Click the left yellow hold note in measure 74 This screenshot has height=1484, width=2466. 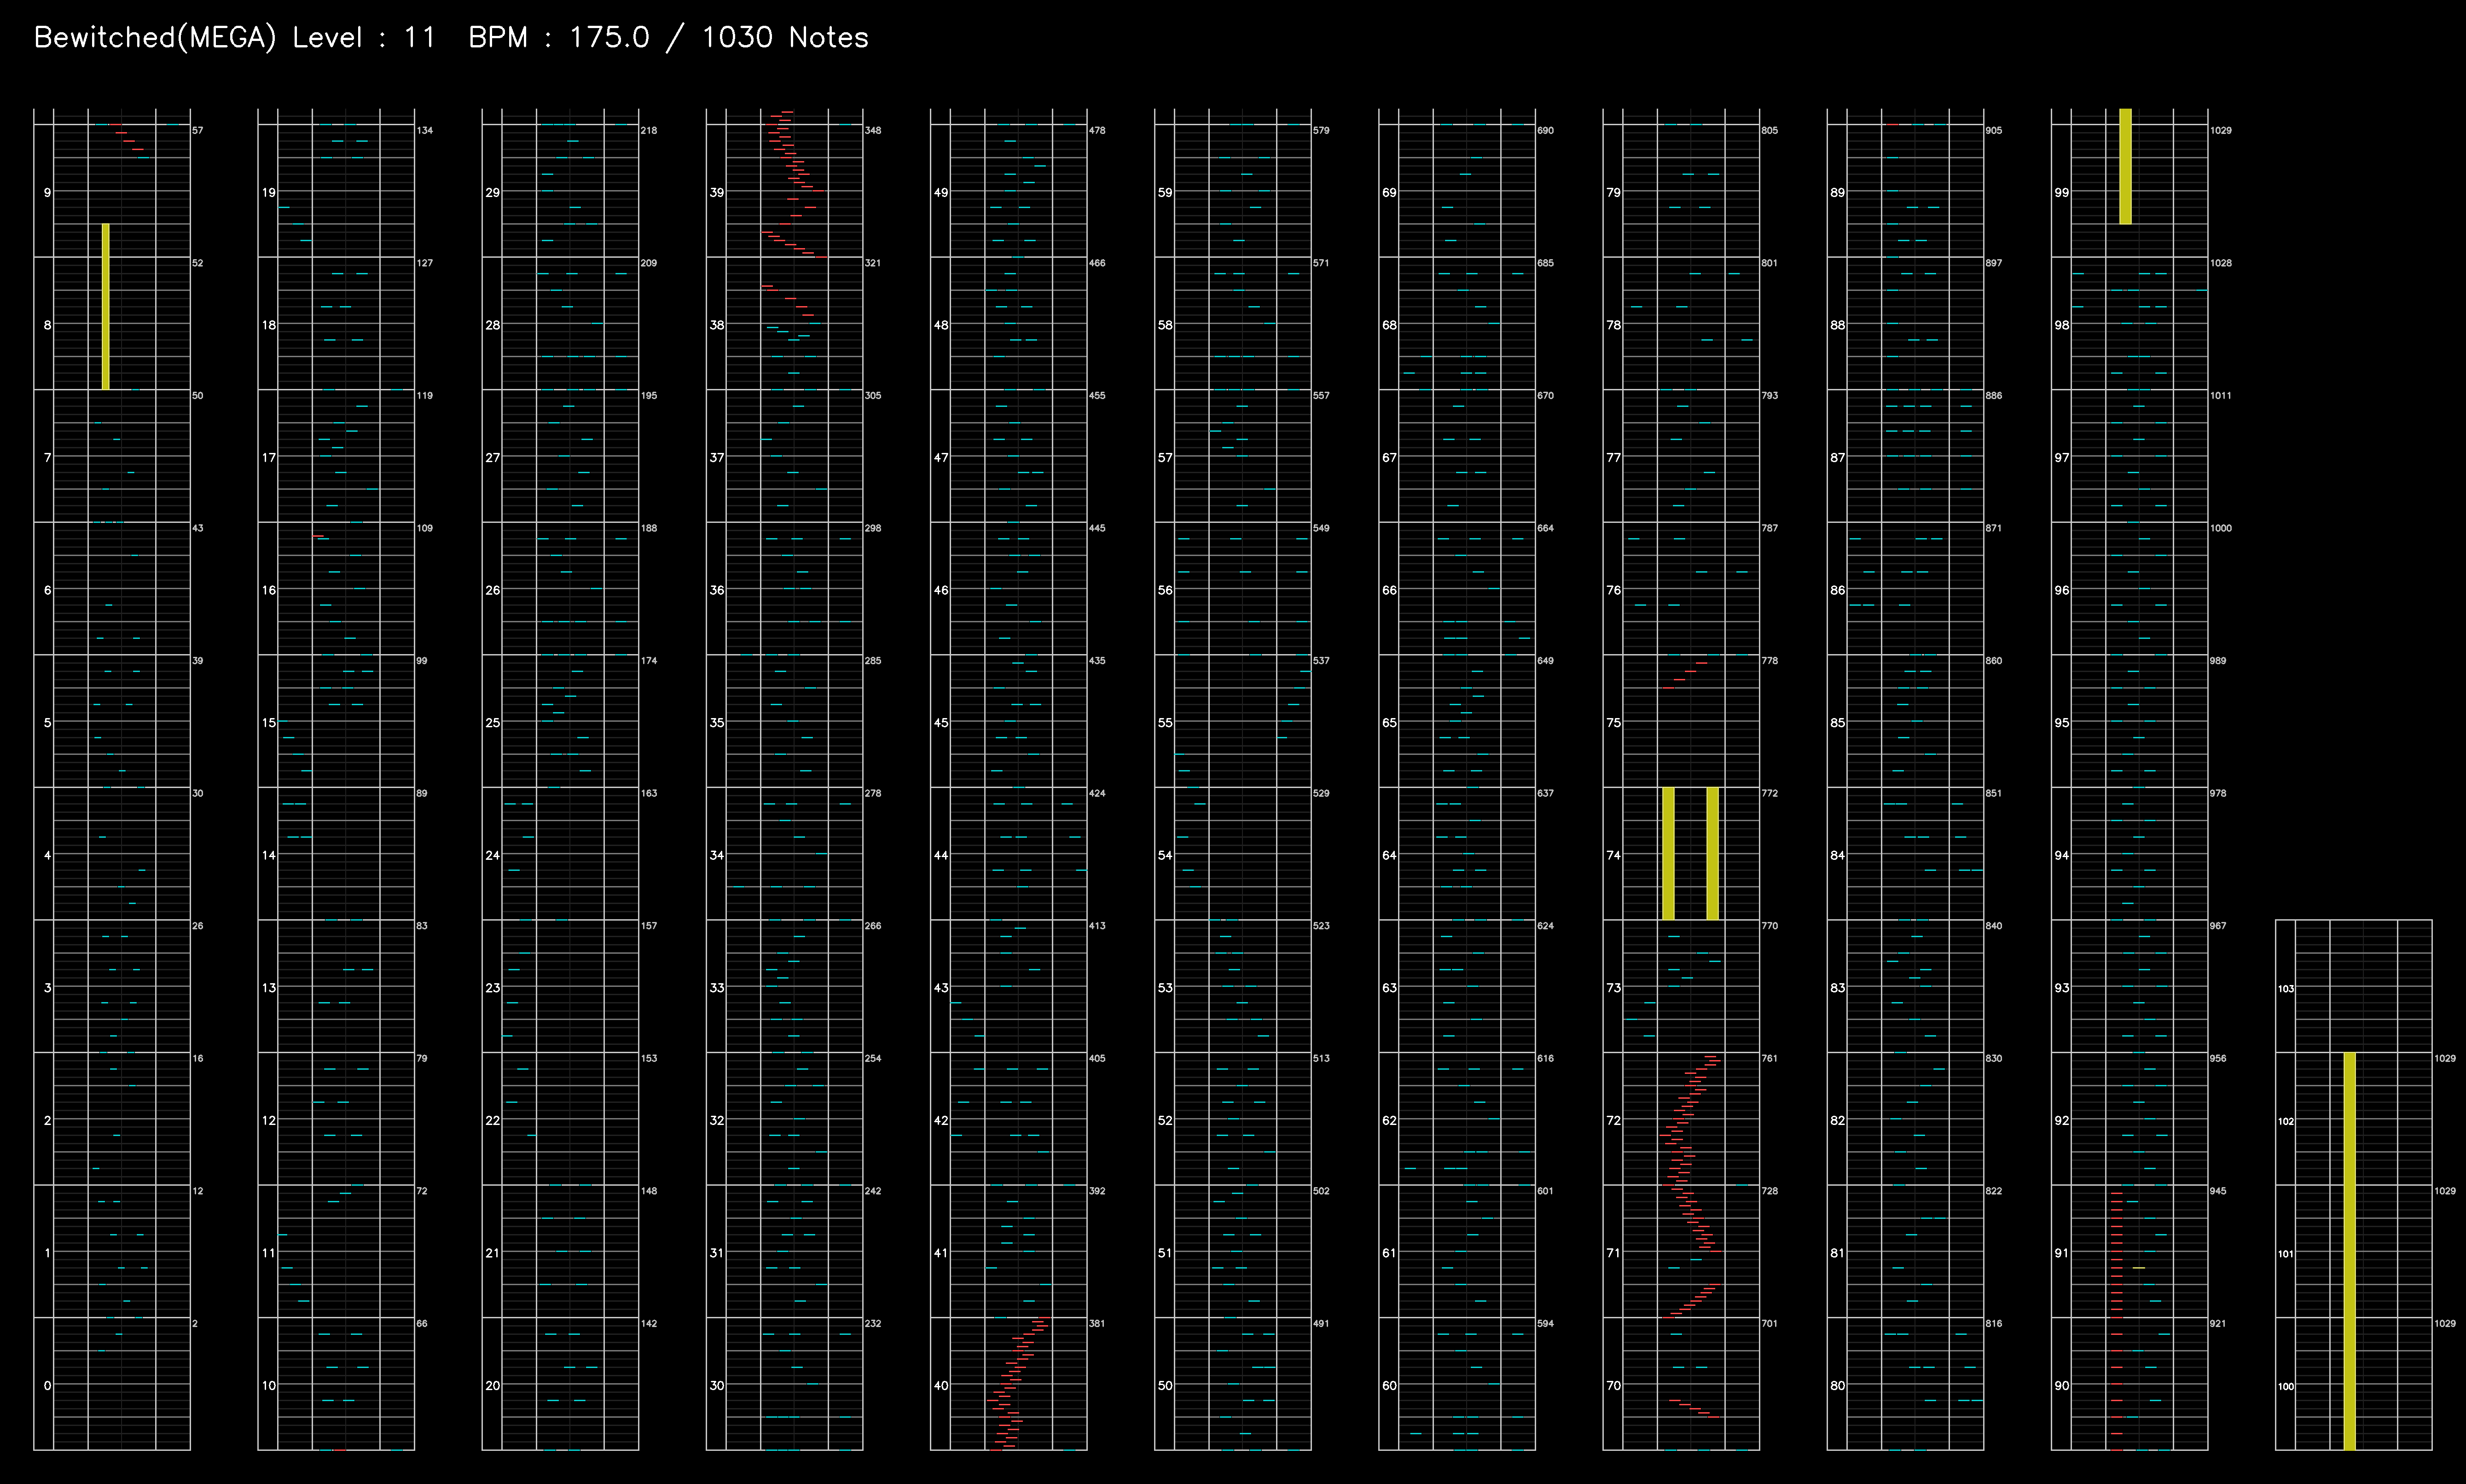click(1668, 853)
